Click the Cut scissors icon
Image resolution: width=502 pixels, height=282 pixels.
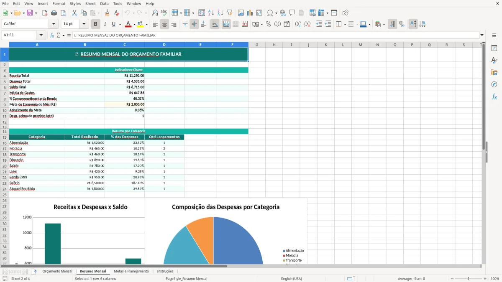(74, 13)
